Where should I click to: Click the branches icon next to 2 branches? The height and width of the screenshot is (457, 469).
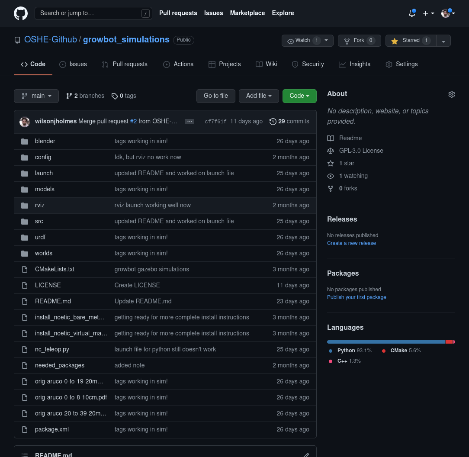click(x=69, y=96)
